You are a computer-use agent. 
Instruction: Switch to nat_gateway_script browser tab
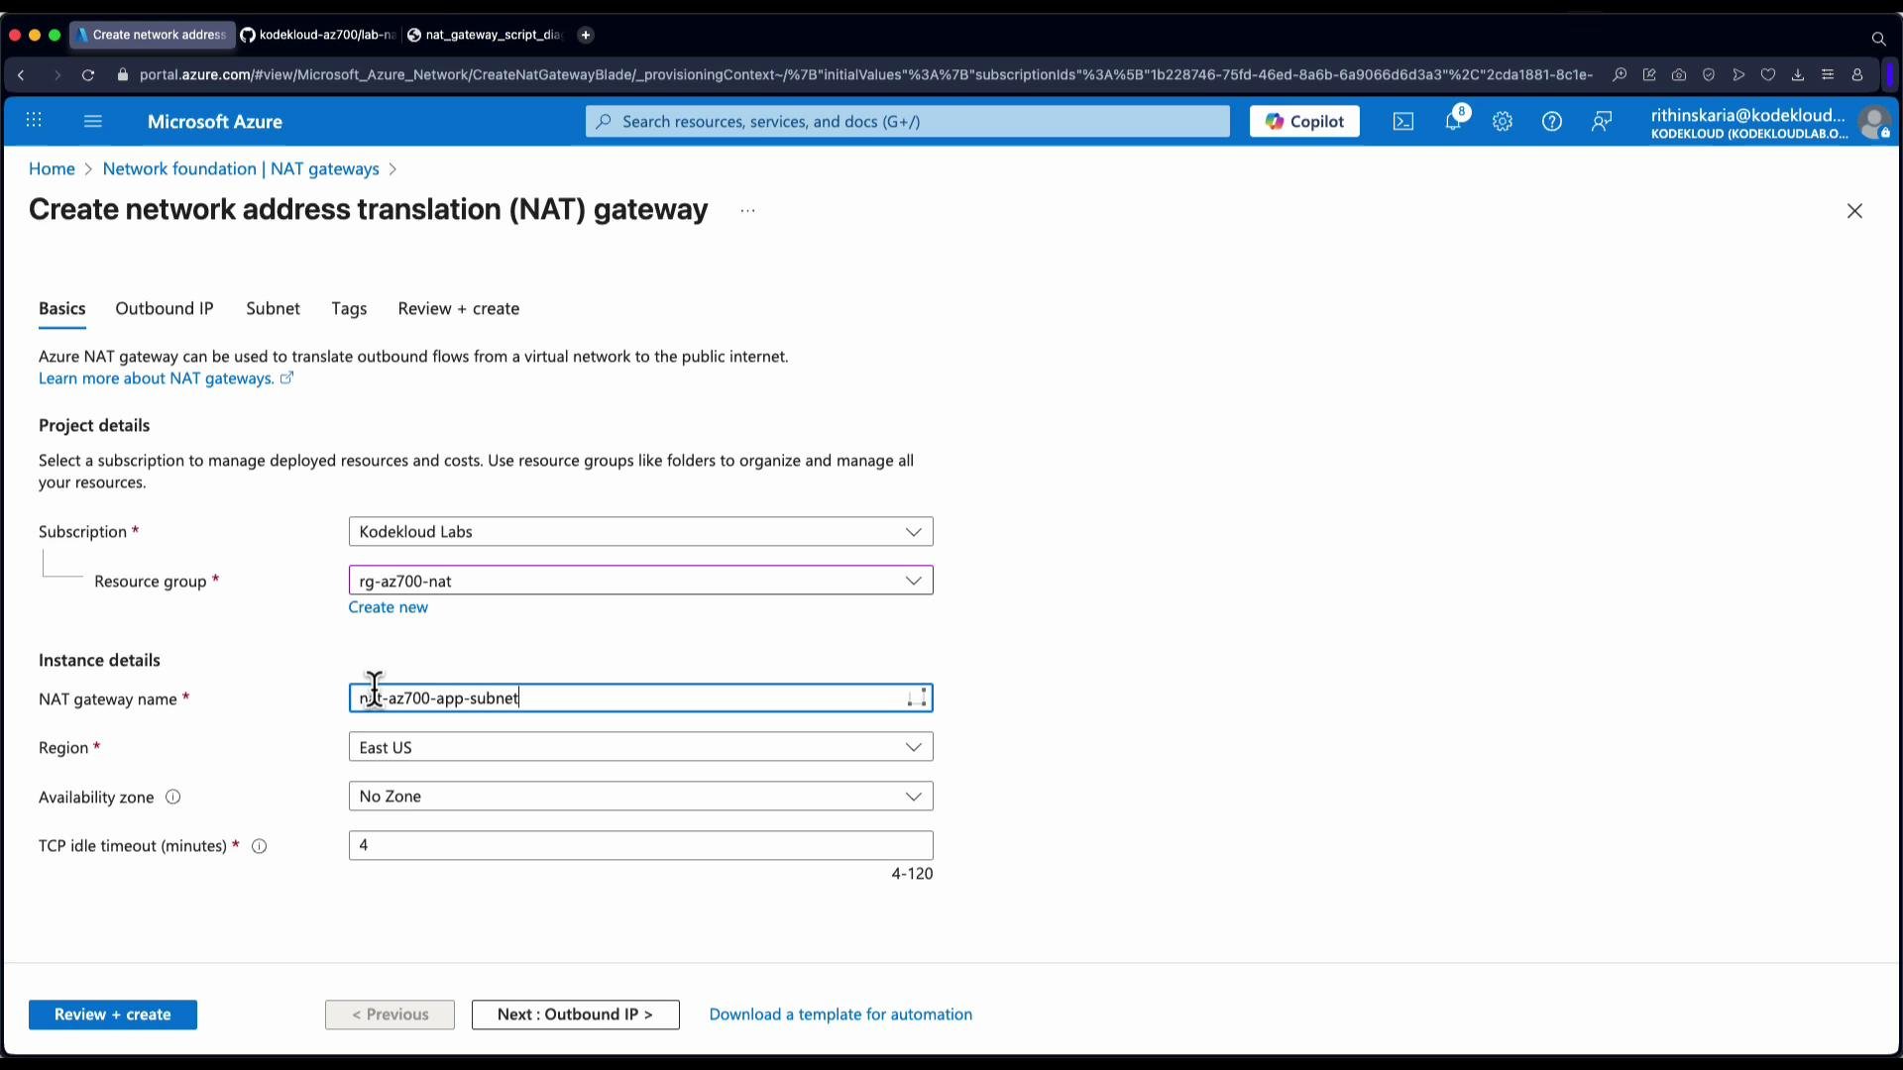486,35
